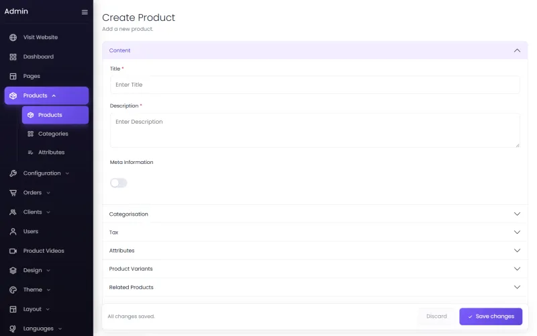Select Categories submenu item
This screenshot has height=336, width=537.
click(x=53, y=134)
